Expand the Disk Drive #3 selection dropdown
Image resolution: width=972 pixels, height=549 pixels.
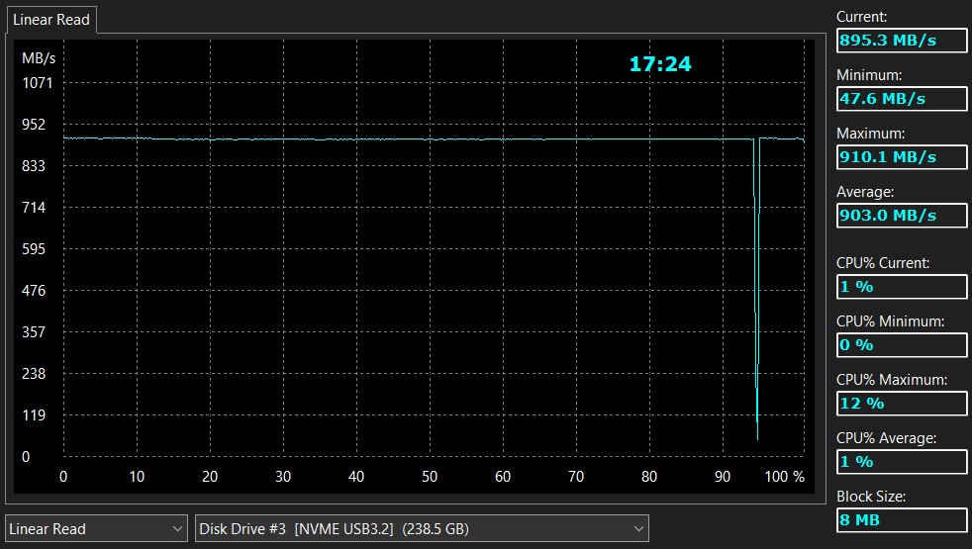click(422, 529)
